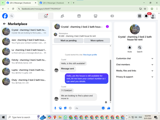Open the Chrome three-dot menu
The image size is (160, 120).
(x=157, y=9)
